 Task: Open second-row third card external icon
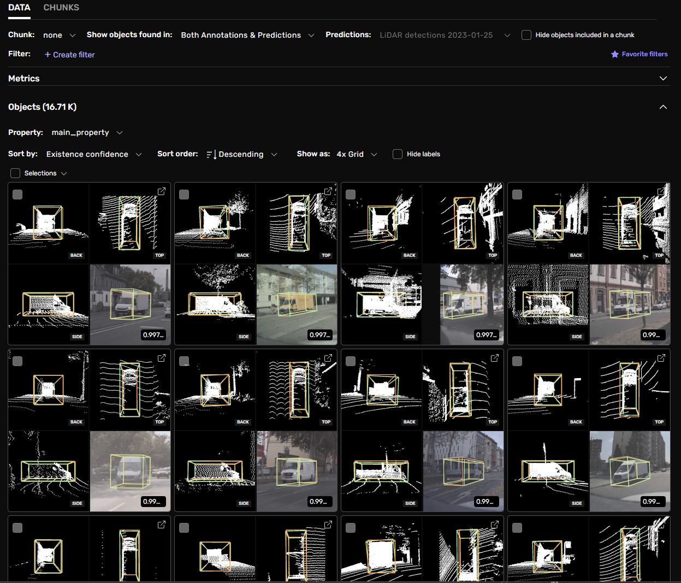coord(495,358)
